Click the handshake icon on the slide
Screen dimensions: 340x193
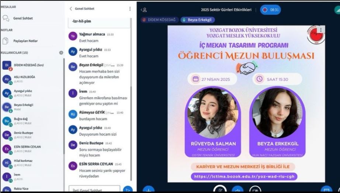tap(247, 68)
